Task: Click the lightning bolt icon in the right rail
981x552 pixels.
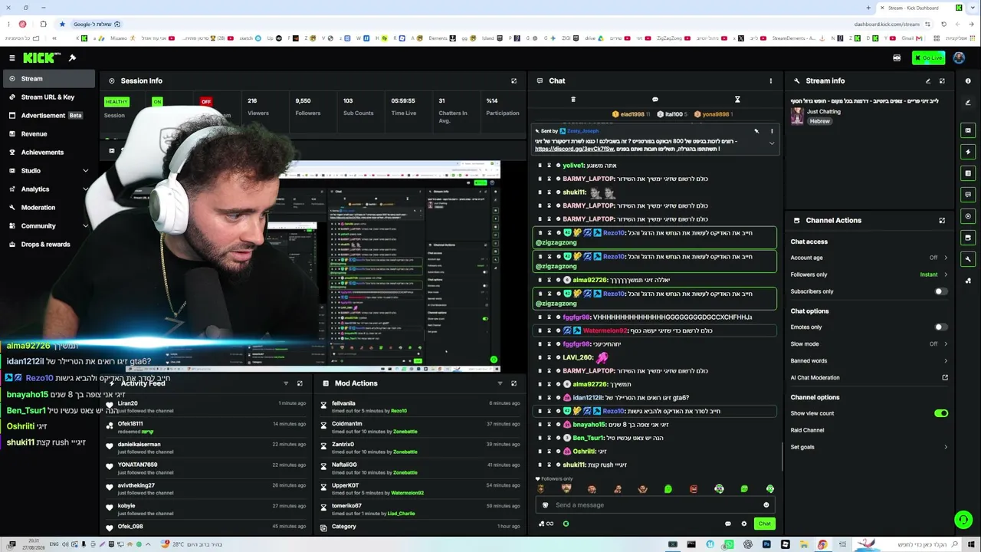Action: tap(968, 152)
